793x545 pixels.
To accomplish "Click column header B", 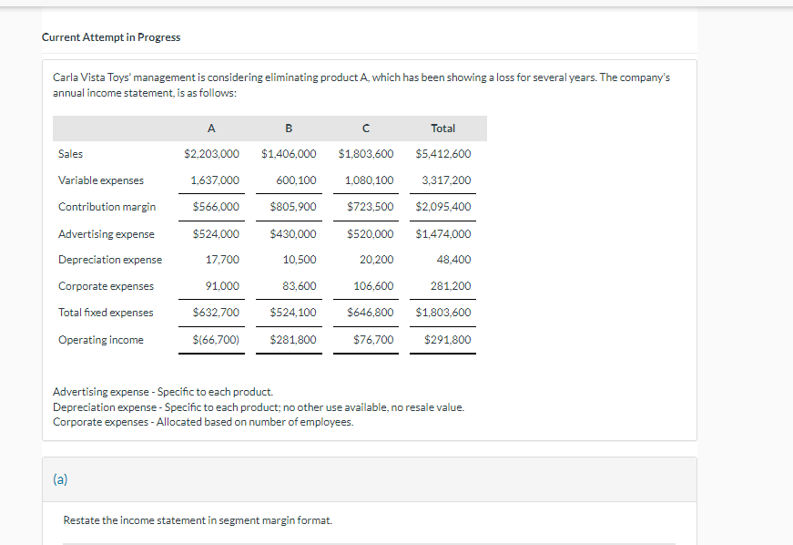I will coord(289,129).
